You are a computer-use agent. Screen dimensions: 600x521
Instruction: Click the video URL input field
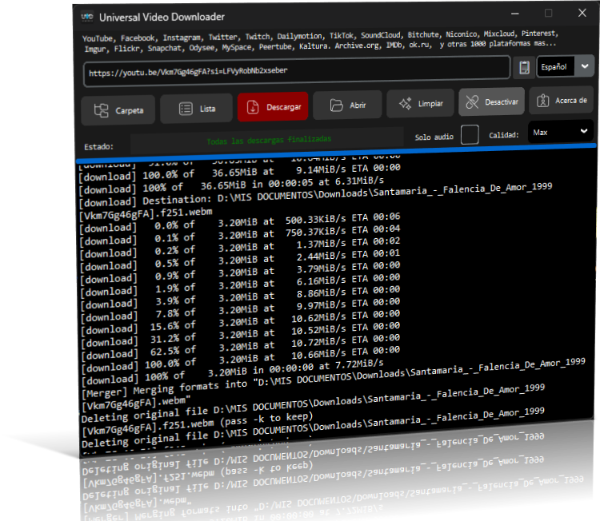297,71
